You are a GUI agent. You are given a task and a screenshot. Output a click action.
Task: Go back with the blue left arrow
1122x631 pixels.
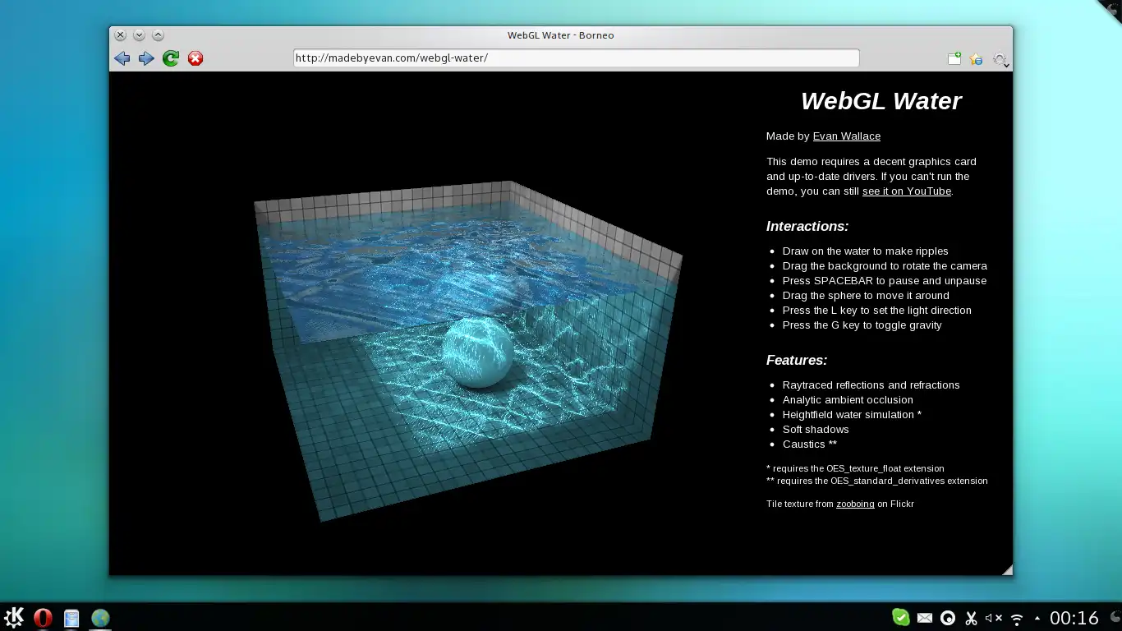[122, 58]
